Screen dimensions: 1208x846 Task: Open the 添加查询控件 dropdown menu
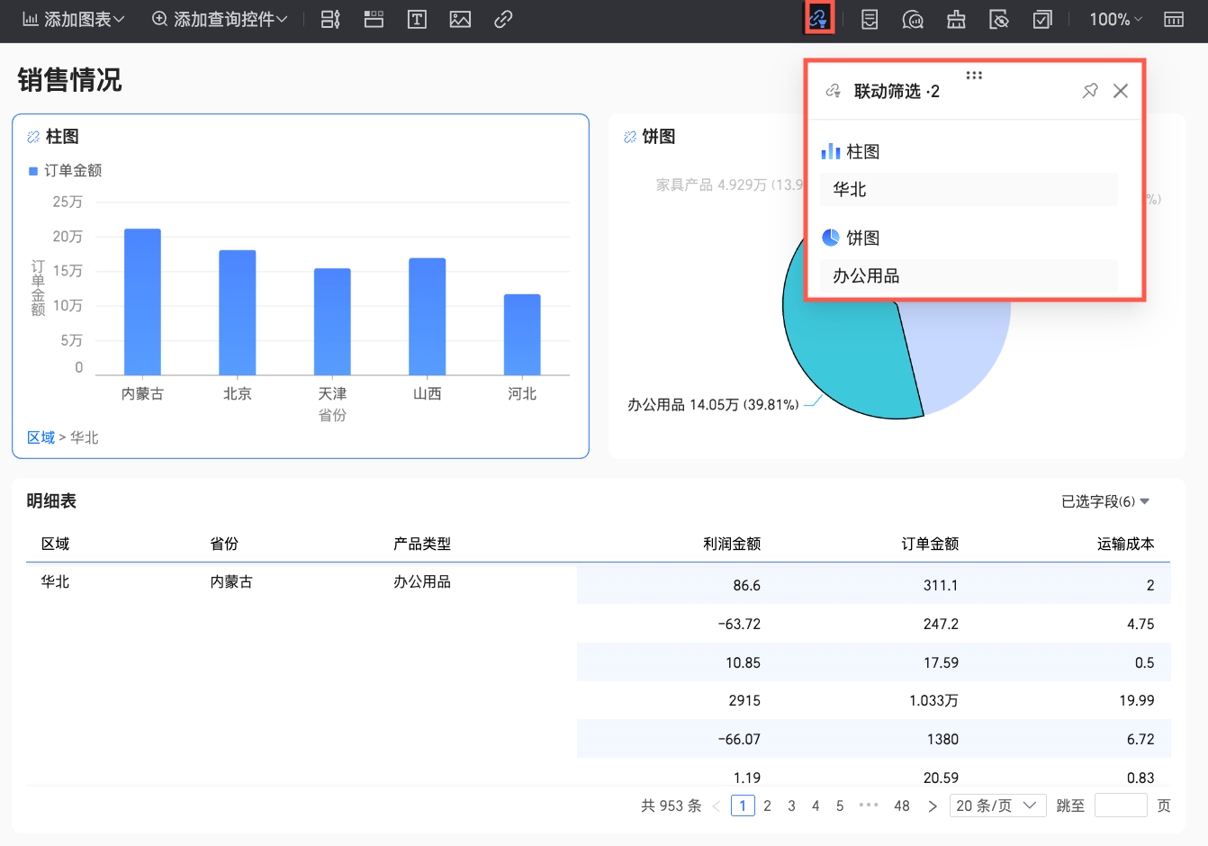pos(220,19)
